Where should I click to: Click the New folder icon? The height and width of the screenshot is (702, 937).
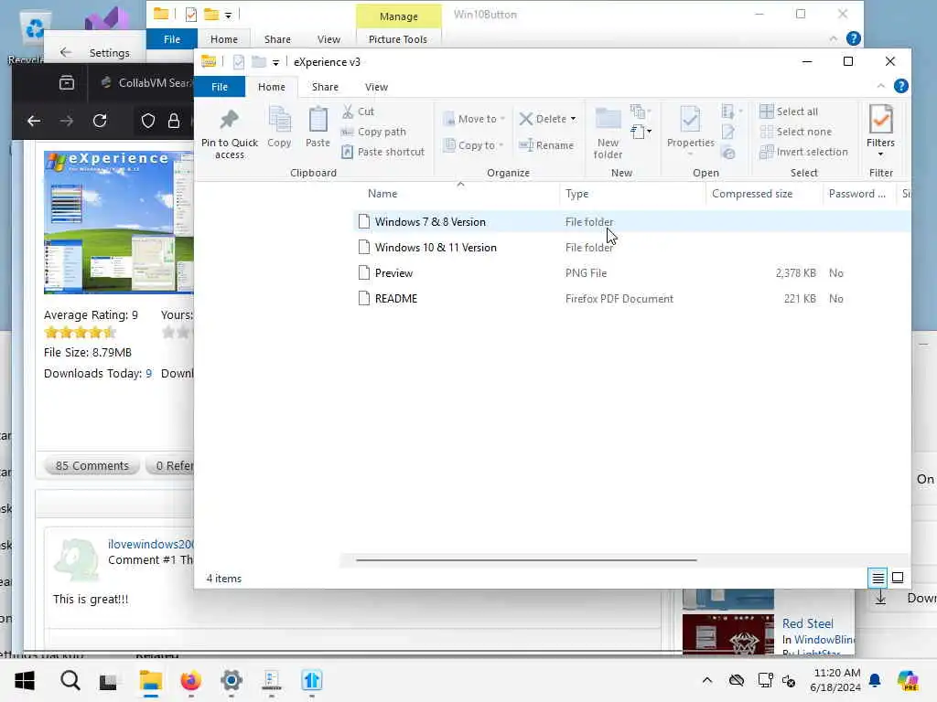pyautogui.click(x=608, y=133)
